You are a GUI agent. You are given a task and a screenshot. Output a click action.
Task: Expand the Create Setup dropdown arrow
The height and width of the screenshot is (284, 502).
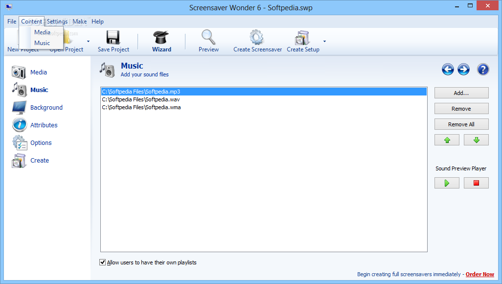click(x=324, y=41)
